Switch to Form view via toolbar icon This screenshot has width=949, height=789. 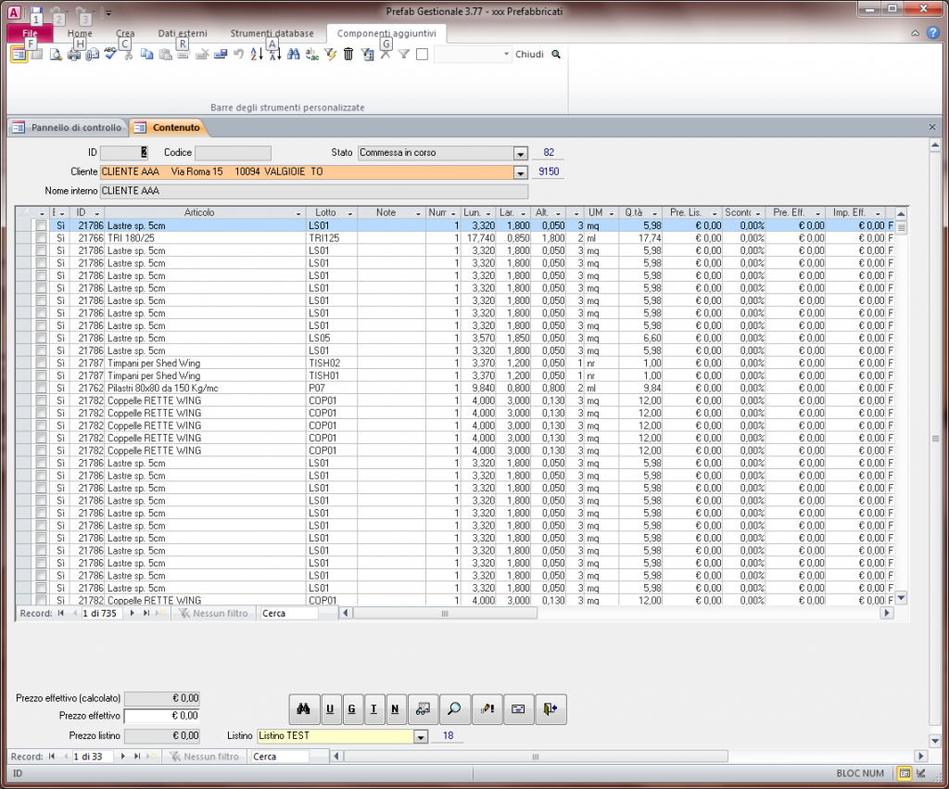(19, 55)
